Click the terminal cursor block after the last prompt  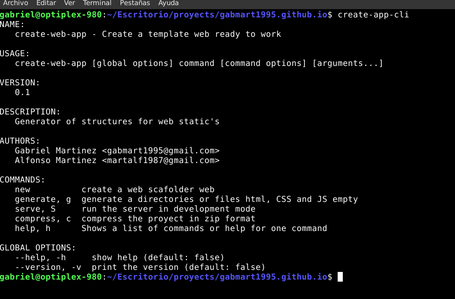[x=340, y=277]
